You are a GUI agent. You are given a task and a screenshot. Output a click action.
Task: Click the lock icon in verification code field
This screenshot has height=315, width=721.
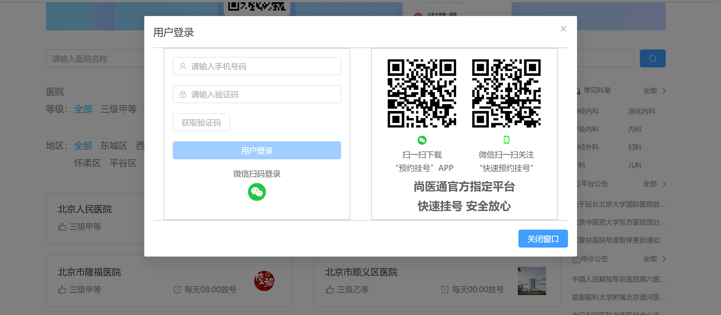(x=183, y=94)
